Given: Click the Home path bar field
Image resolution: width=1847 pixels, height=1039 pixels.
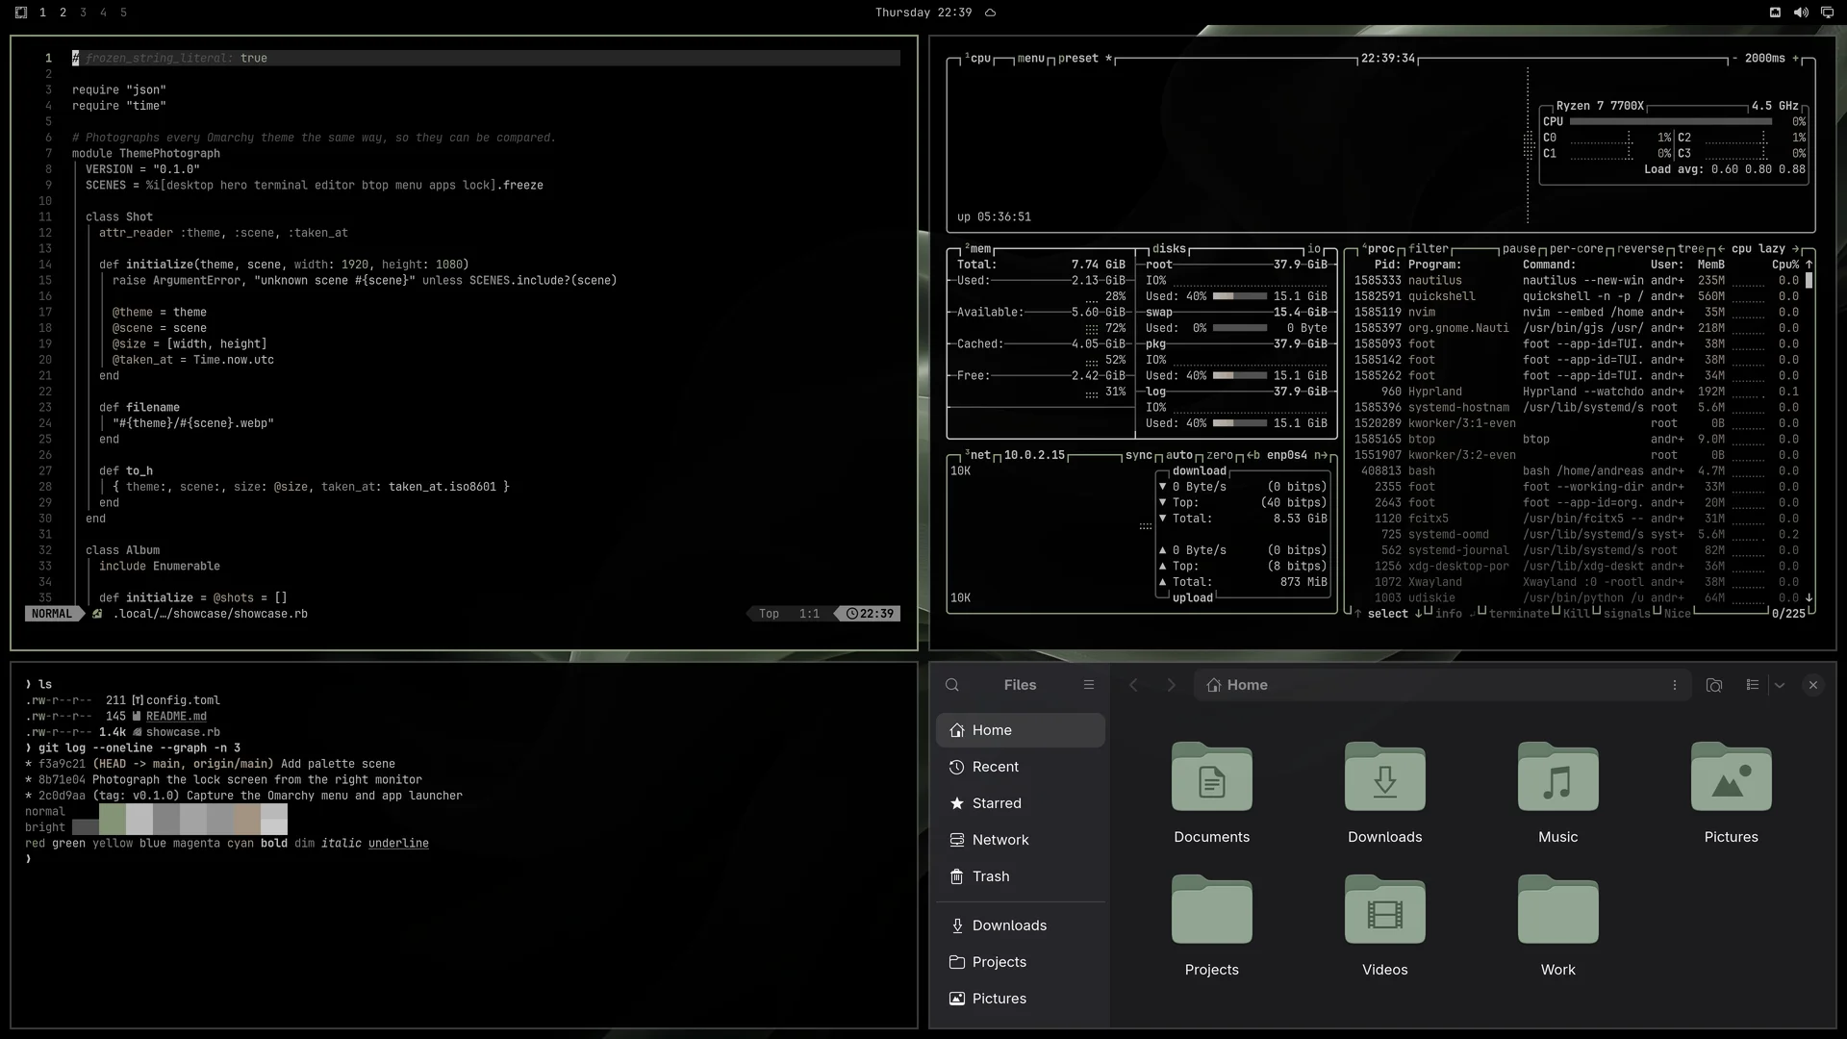Looking at the screenshot, I should click(1443, 685).
